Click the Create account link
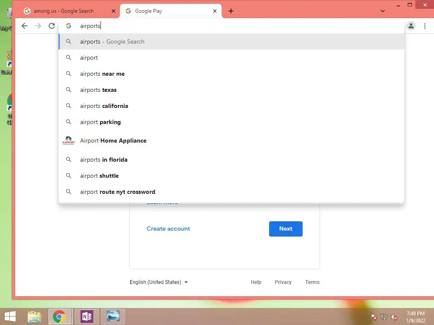 pyautogui.click(x=168, y=229)
